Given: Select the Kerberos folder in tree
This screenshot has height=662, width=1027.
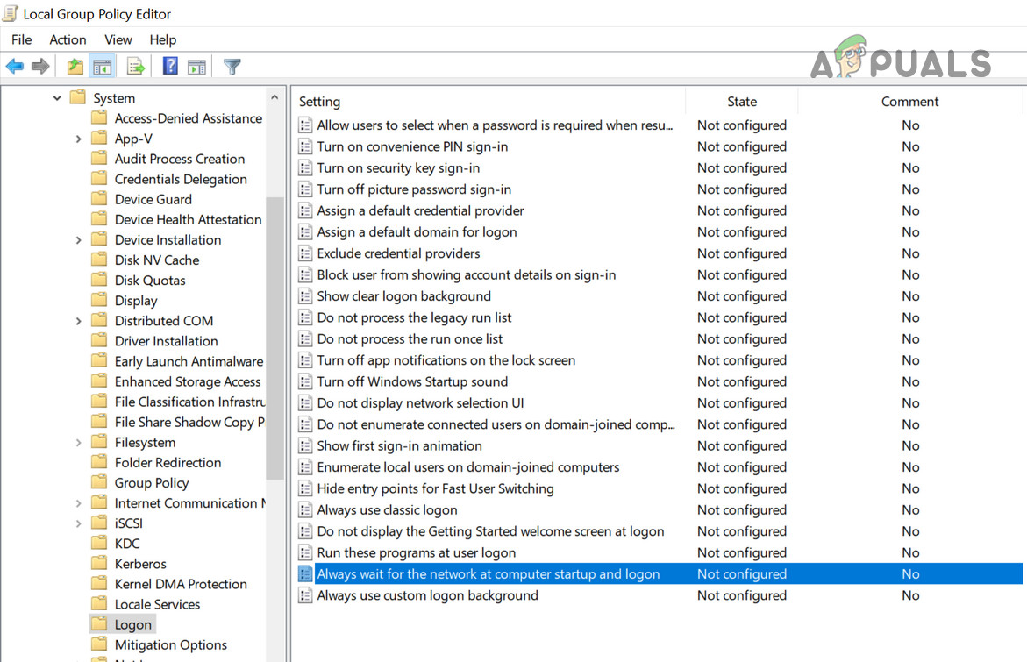Looking at the screenshot, I should pos(139,564).
